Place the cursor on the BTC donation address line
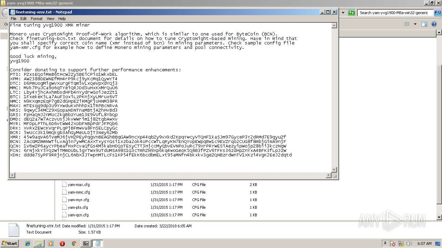Viewport: 442px width, 248px height. (x=64, y=97)
